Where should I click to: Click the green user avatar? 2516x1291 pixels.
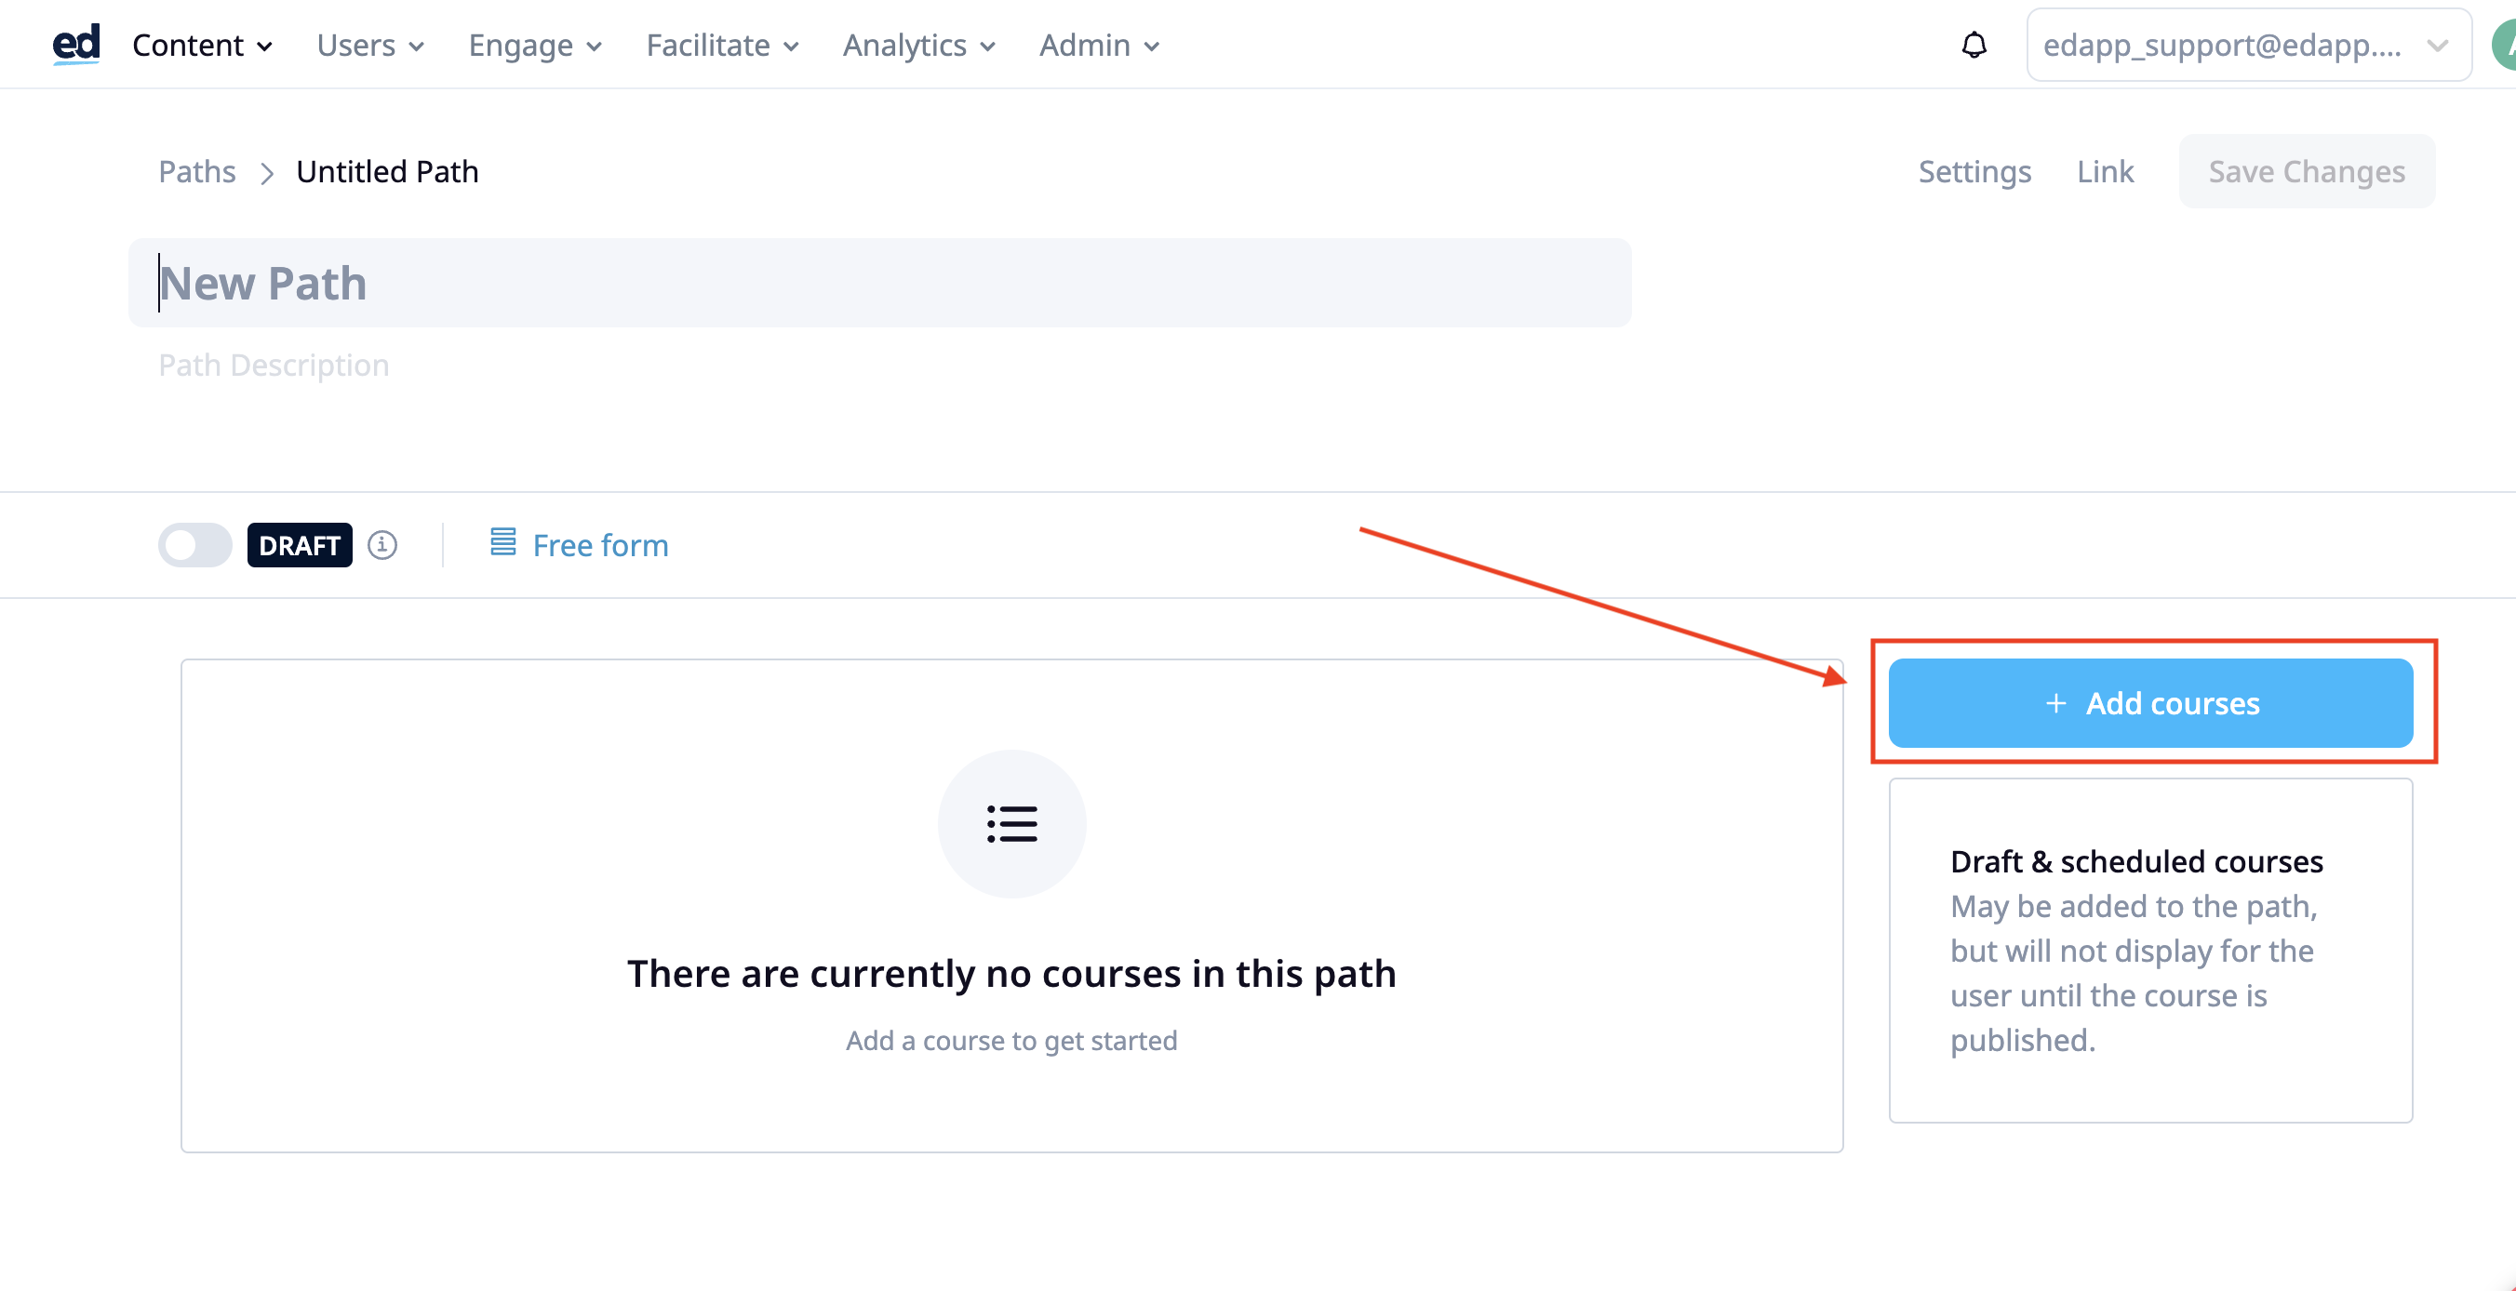pyautogui.click(x=2503, y=45)
